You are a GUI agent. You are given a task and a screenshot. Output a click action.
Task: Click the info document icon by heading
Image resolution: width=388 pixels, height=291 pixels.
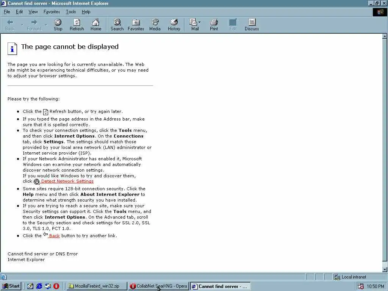[13, 48]
